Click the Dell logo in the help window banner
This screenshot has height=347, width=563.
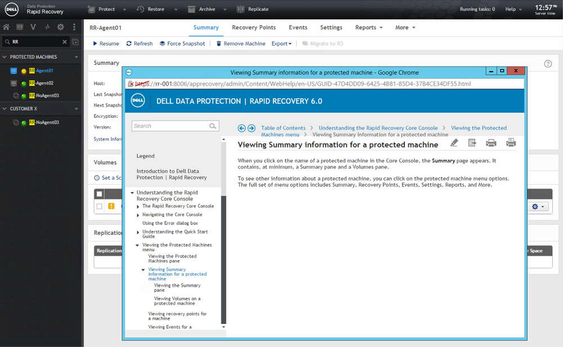137,101
